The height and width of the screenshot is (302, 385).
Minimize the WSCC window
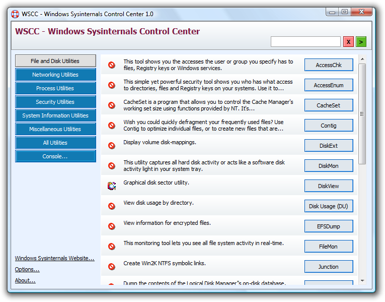click(332, 12)
